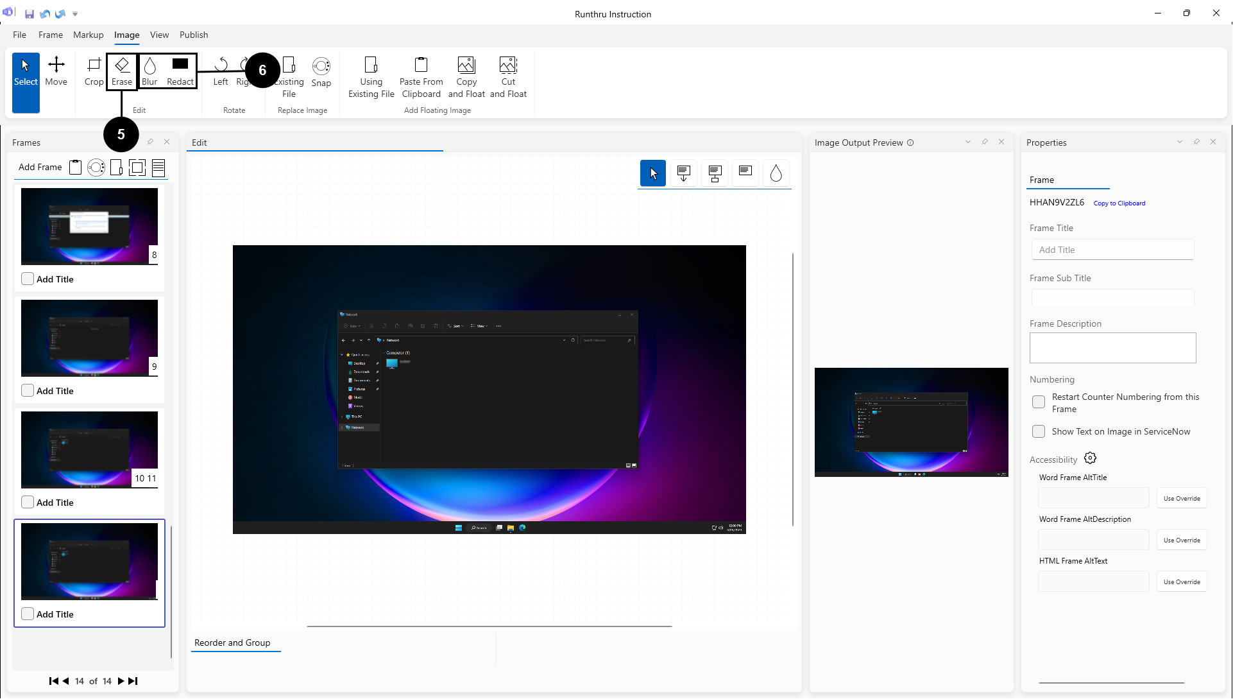Viewport: 1233px width, 699px height.
Task: Click blur droplet in Edit canvas toolbar
Action: pos(776,173)
